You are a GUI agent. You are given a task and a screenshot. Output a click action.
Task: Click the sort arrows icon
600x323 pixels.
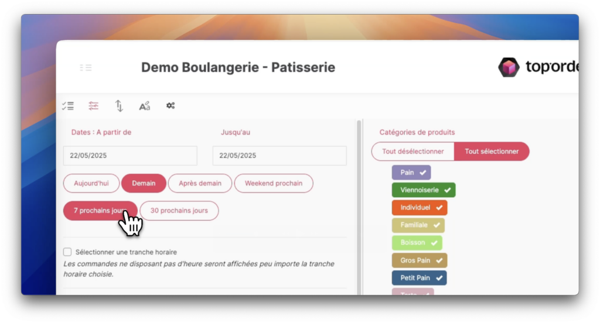119,106
